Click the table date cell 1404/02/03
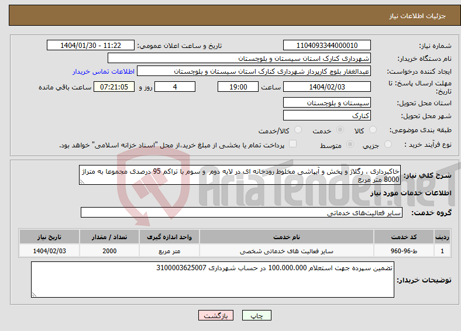The image size is (461, 331). (49, 251)
